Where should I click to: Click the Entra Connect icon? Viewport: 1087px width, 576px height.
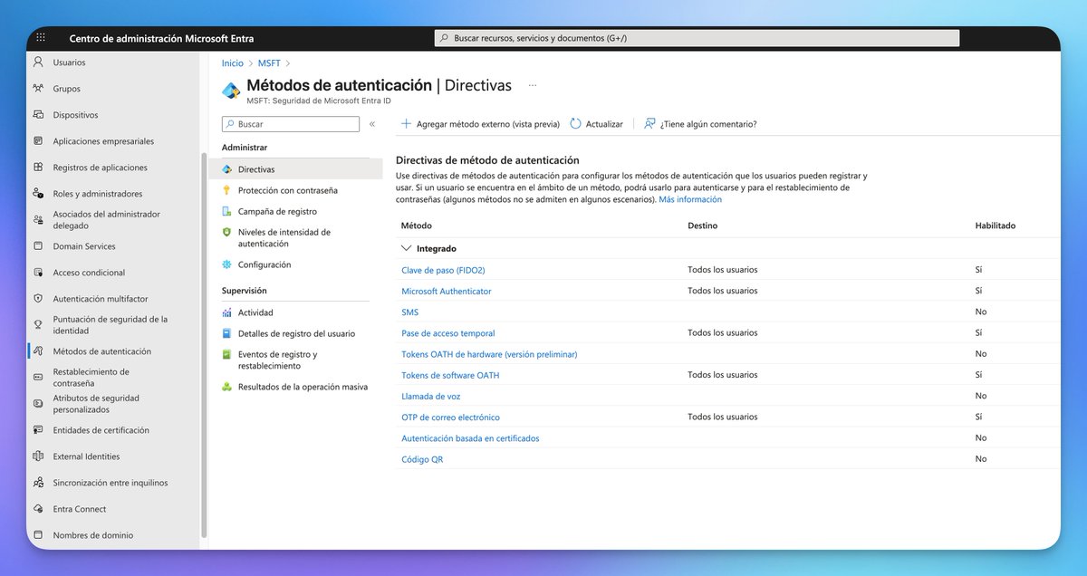[x=38, y=509]
